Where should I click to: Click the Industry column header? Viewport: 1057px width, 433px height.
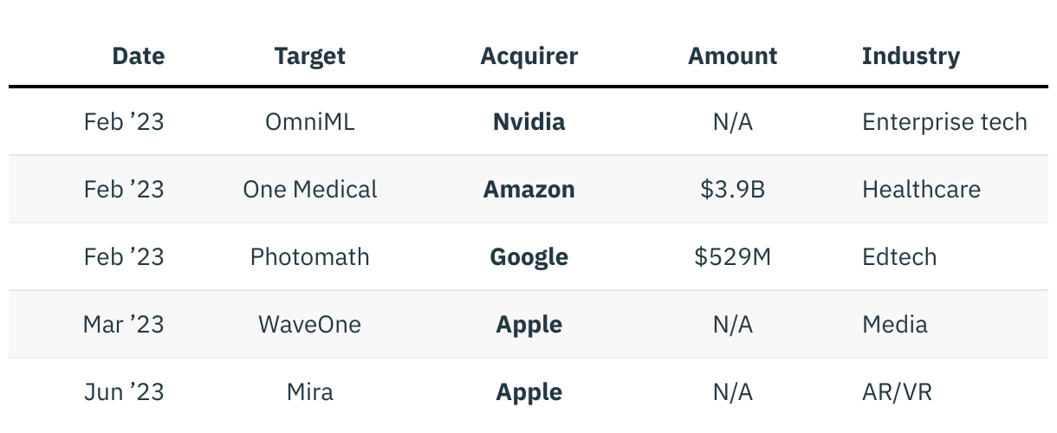(911, 56)
